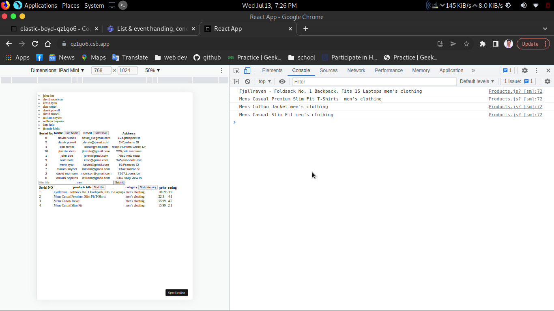Expand the Dimensions: iPad Mini dropdown
This screenshot has width=554, height=311.
tap(58, 70)
